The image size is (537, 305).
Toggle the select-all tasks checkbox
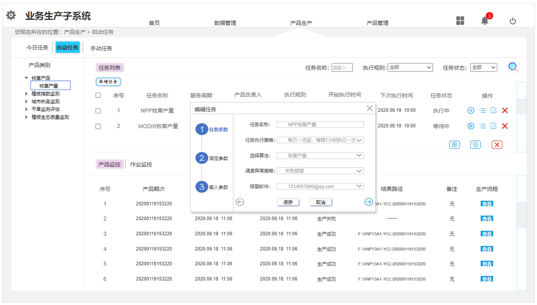[x=98, y=95]
